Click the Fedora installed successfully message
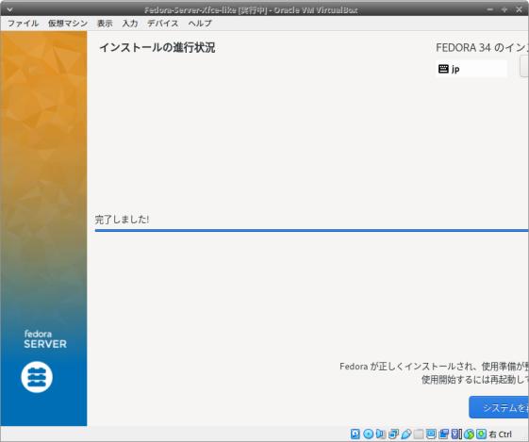The width and height of the screenshot is (529, 442). coord(434,367)
